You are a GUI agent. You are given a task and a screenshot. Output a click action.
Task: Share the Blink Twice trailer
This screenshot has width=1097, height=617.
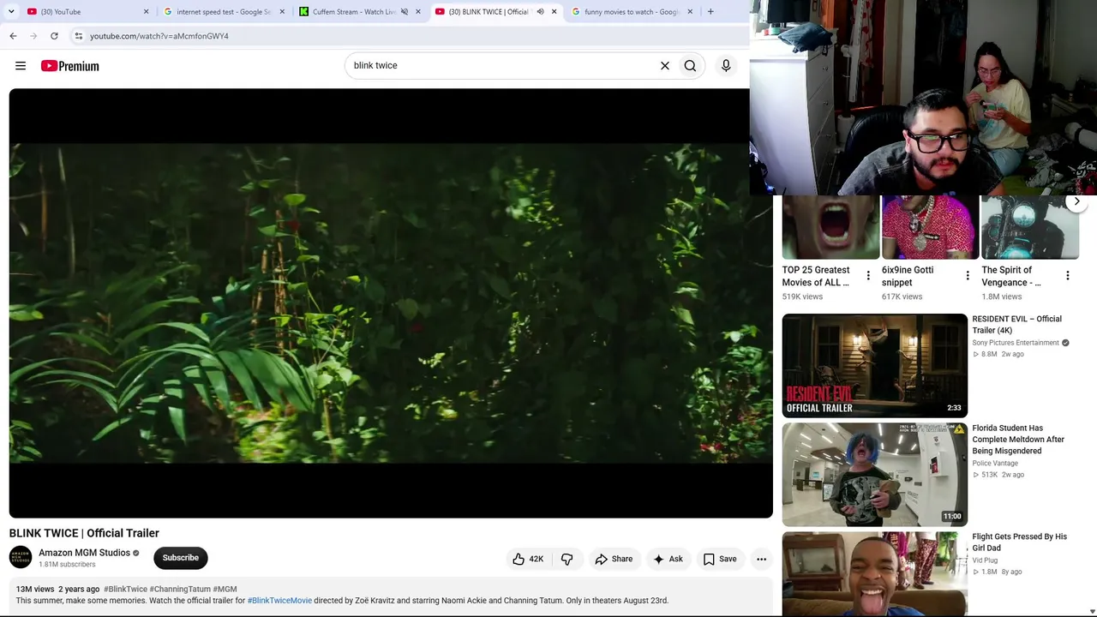pyautogui.click(x=614, y=559)
